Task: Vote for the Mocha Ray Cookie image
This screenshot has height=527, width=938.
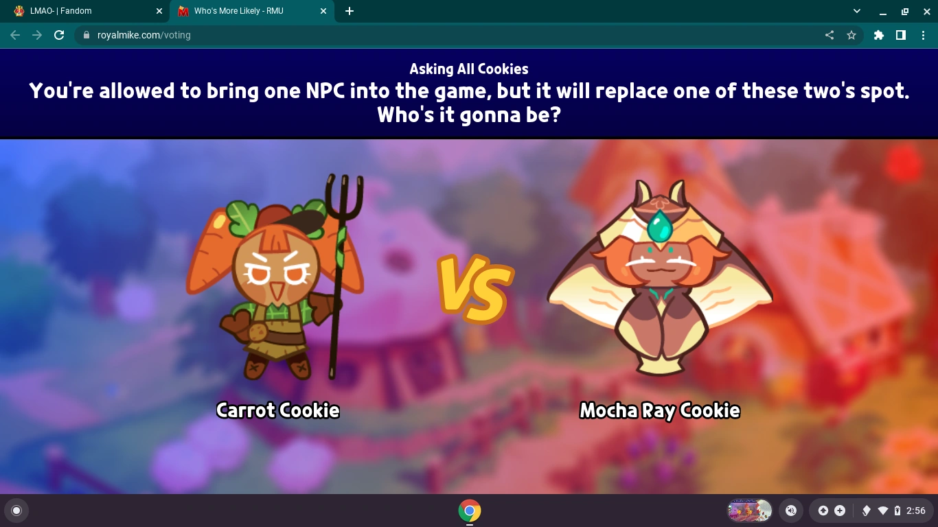Action: click(659, 277)
